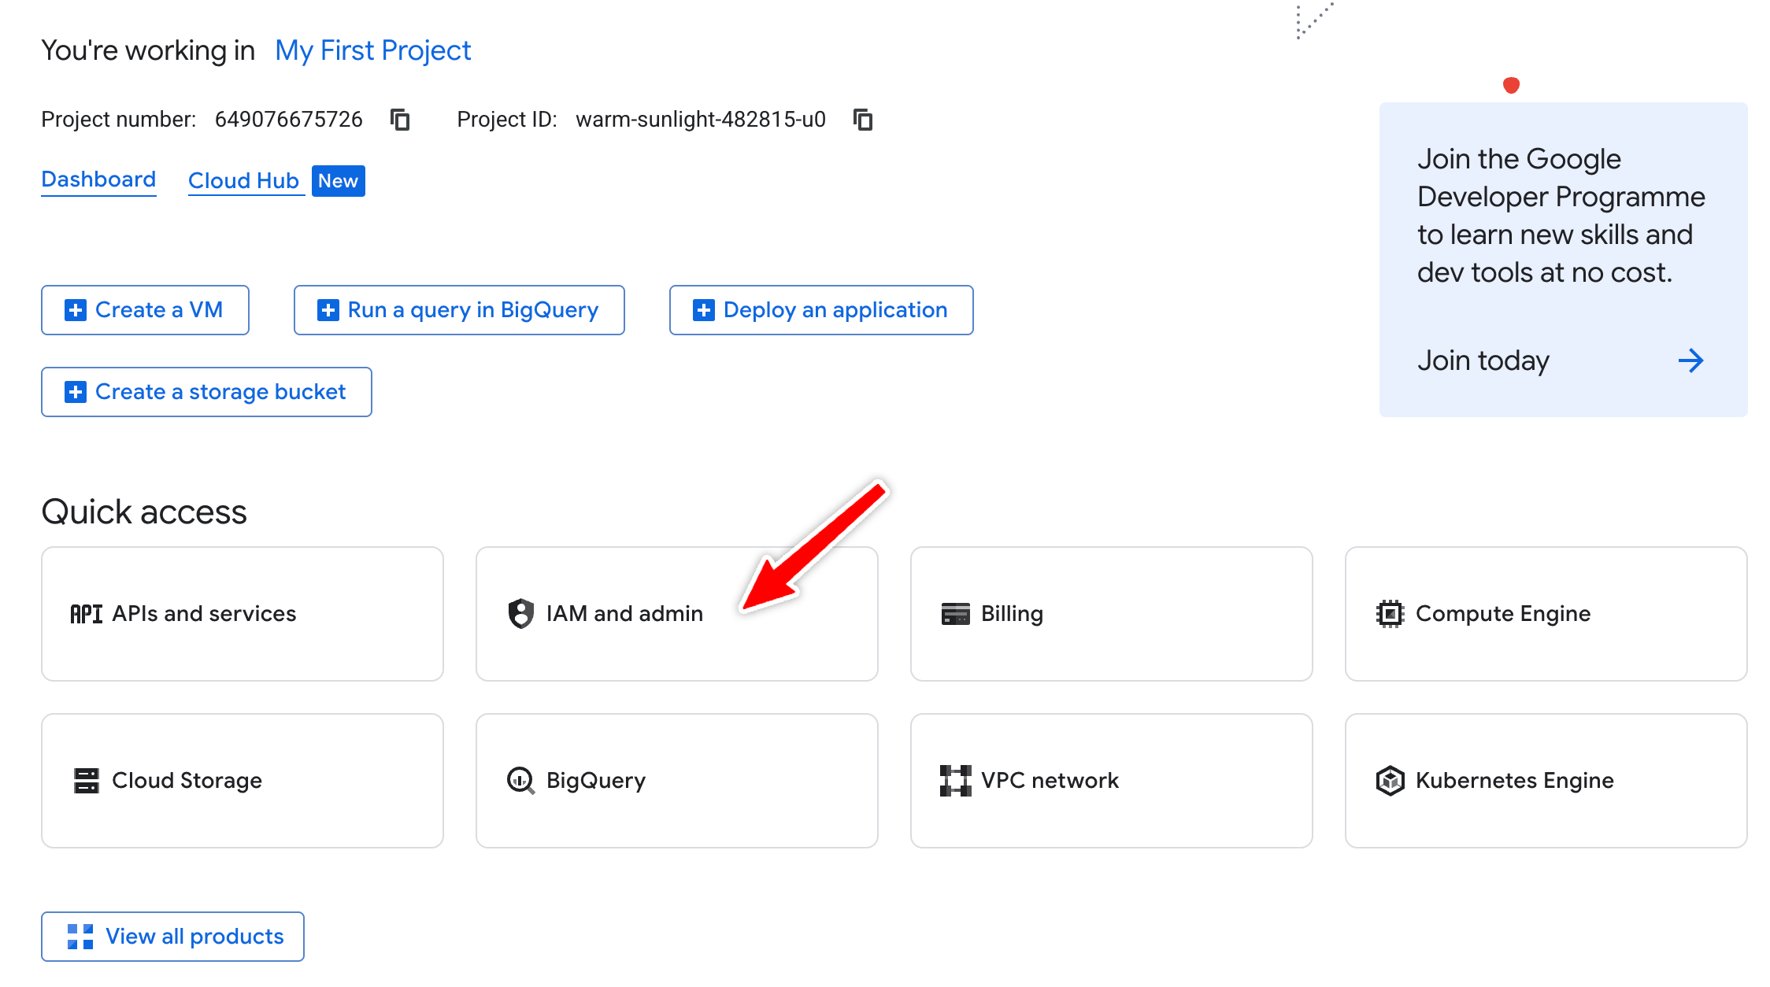Click the APIs and services API icon

[x=86, y=613]
